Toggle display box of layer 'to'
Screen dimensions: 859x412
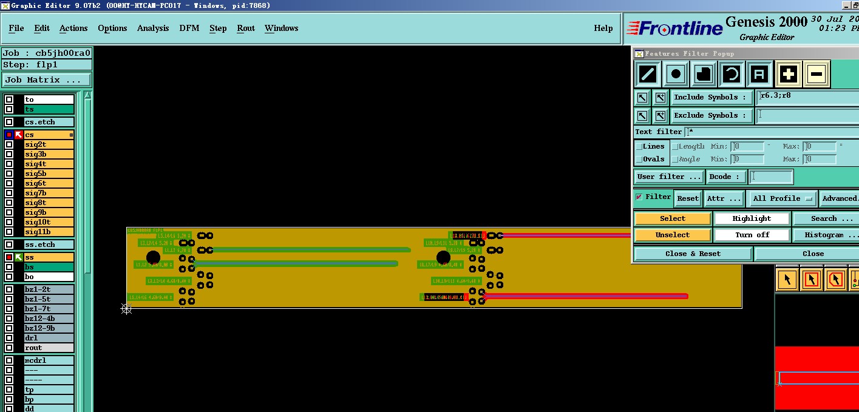(x=9, y=100)
